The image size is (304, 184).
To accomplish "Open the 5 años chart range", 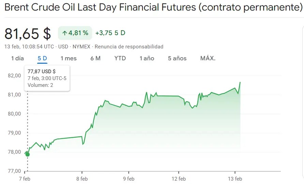I will (x=177, y=58).
